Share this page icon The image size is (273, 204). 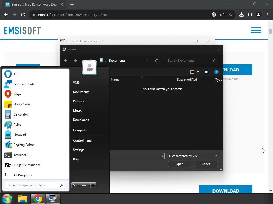[222, 15]
